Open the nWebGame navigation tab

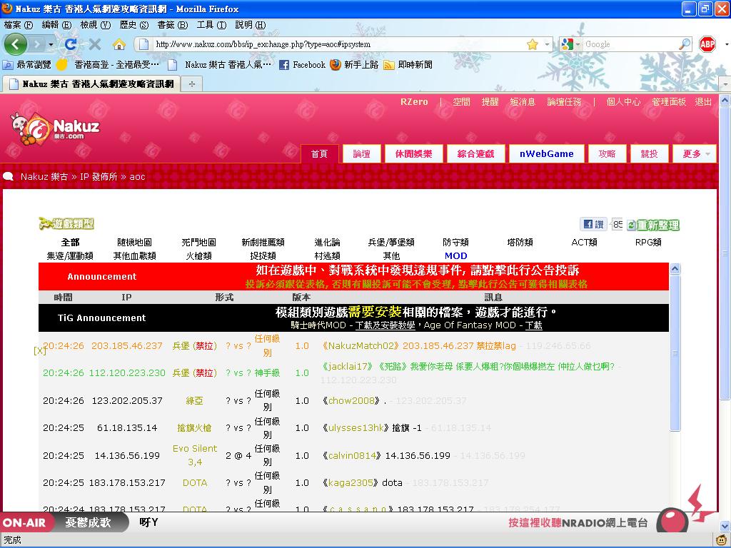[546, 154]
